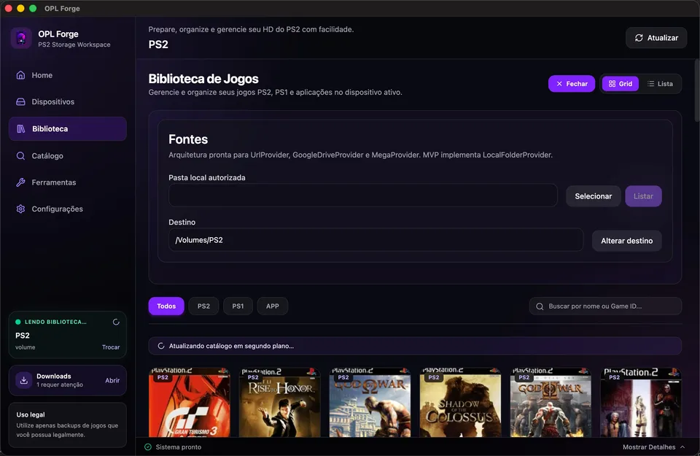Click the 'Sistema pronto' status text

178,447
